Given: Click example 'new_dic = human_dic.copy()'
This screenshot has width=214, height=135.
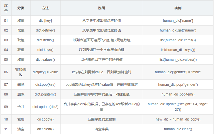Looking at the screenshot, I should (178, 119).
